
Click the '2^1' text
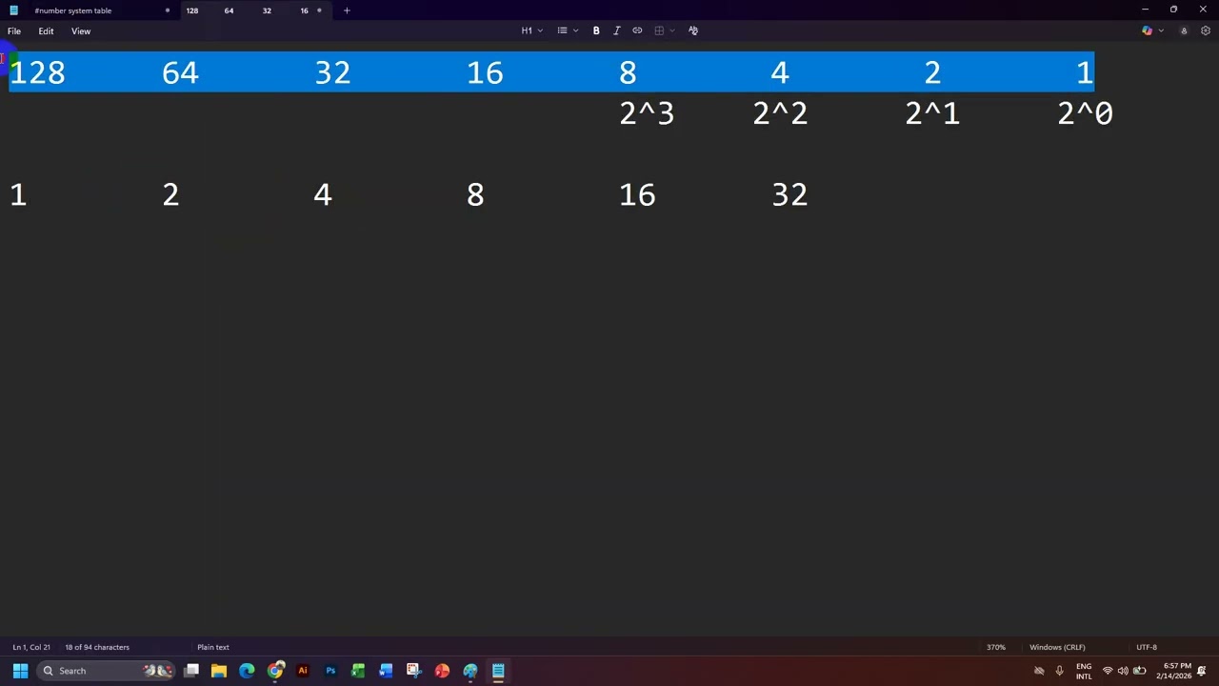932,113
